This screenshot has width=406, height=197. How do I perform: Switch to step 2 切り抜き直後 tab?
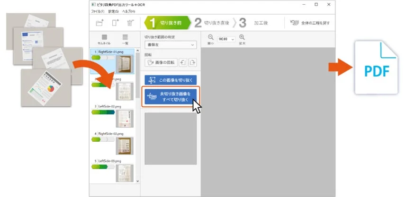pos(212,23)
